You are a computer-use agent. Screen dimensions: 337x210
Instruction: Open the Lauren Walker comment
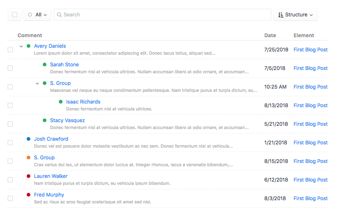tap(51, 176)
